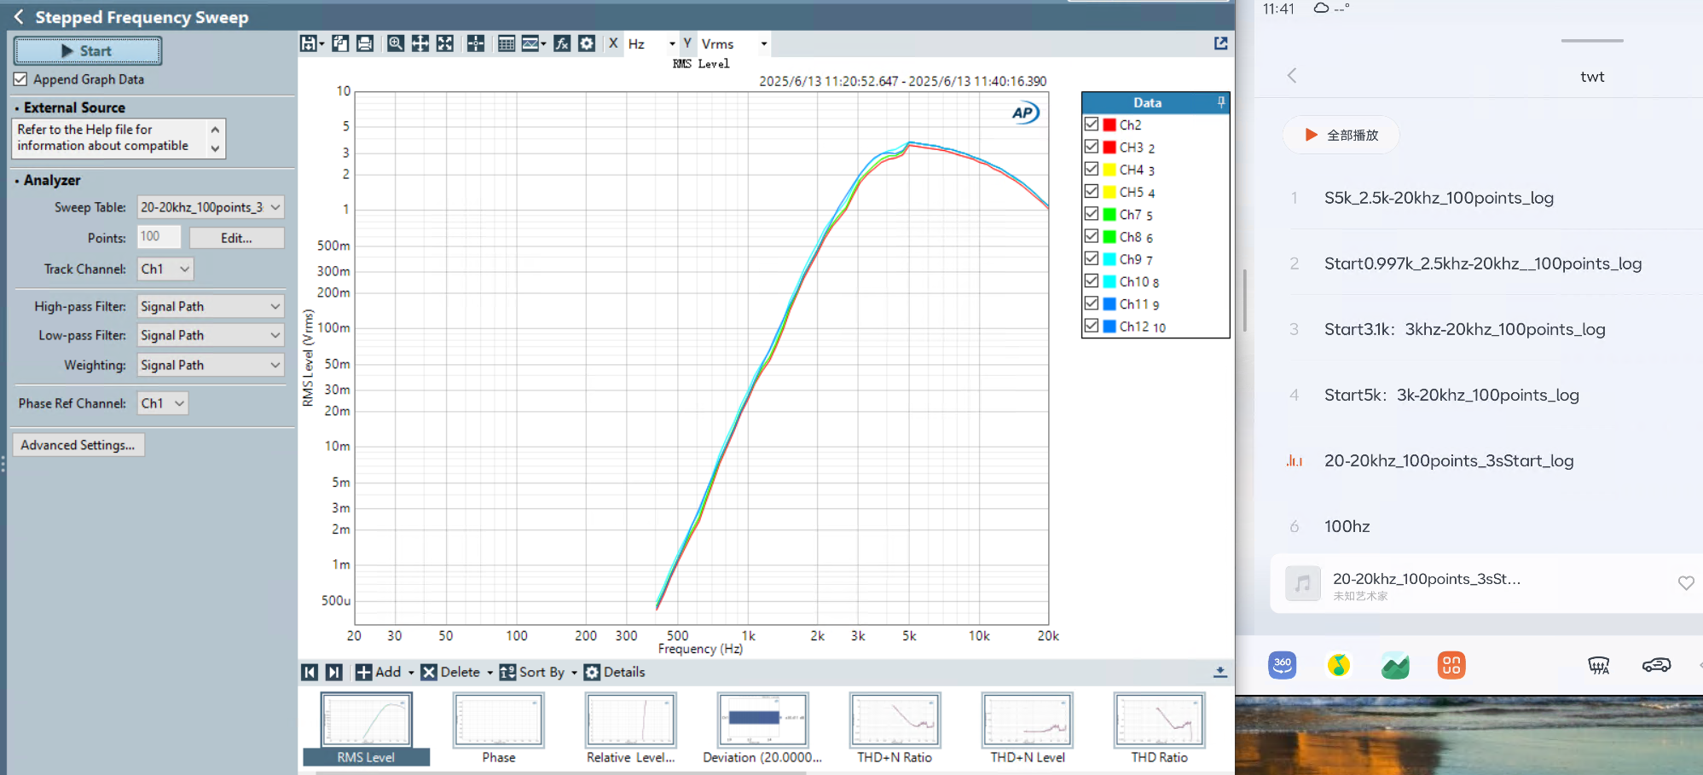
Task: Open Low-pass Filter dropdown
Action: (x=211, y=335)
